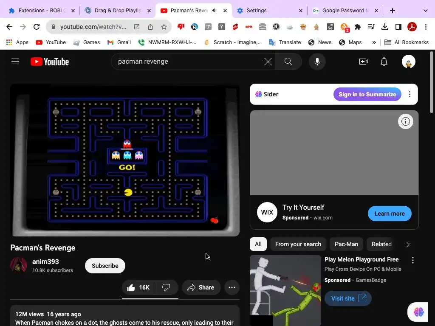Reload the current page

click(x=37, y=27)
